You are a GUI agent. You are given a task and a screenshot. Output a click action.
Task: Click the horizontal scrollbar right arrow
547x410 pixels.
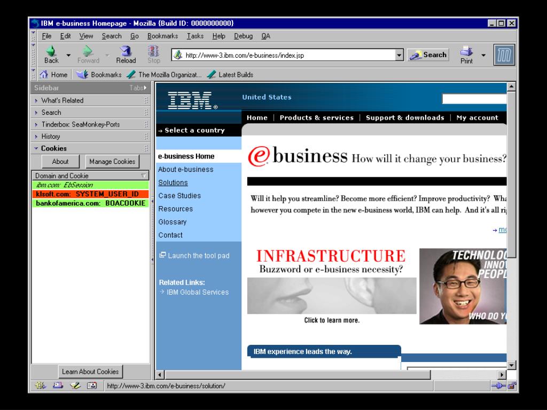pyautogui.click(x=502, y=375)
